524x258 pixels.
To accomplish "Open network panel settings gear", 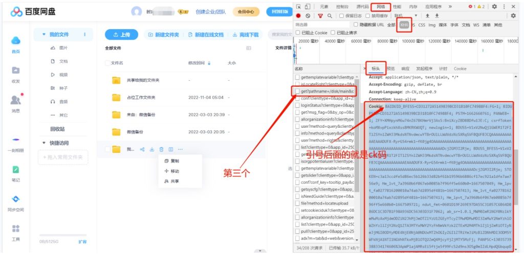I will [x=513, y=16].
